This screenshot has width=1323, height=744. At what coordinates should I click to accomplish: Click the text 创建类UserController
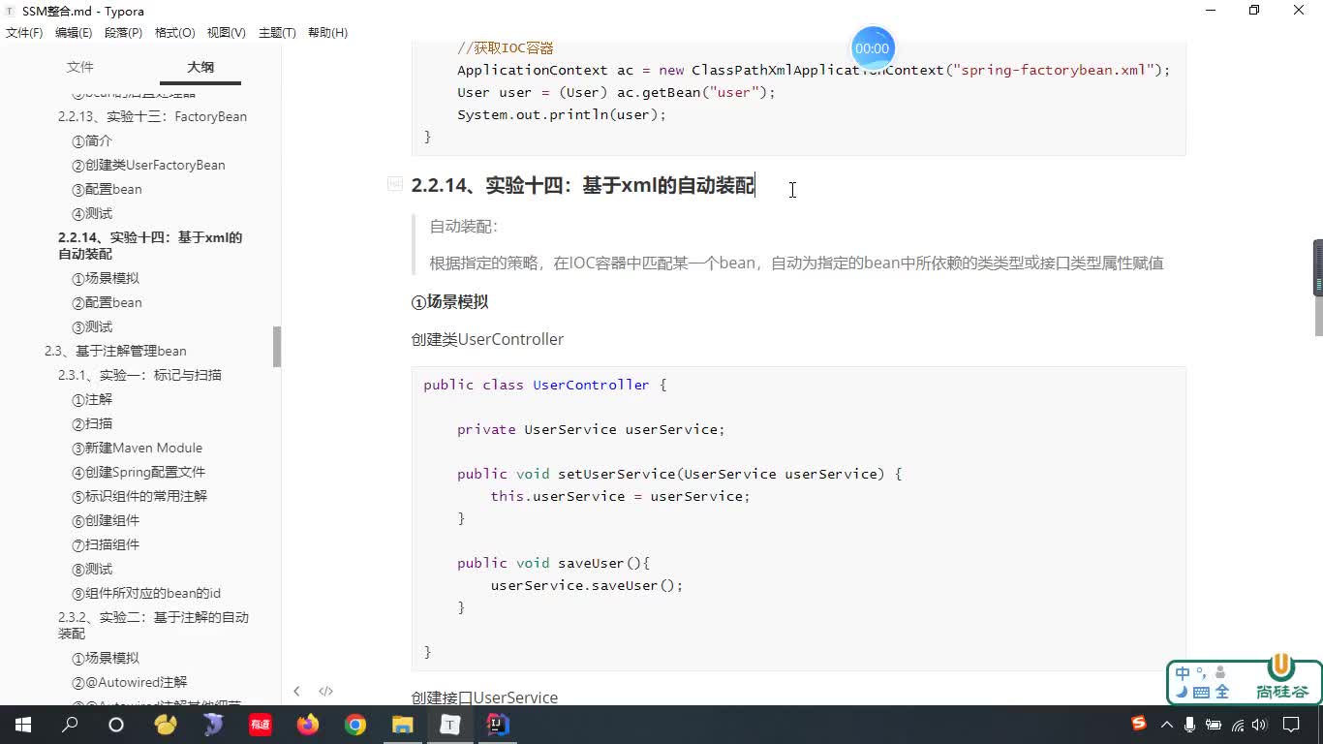point(487,339)
